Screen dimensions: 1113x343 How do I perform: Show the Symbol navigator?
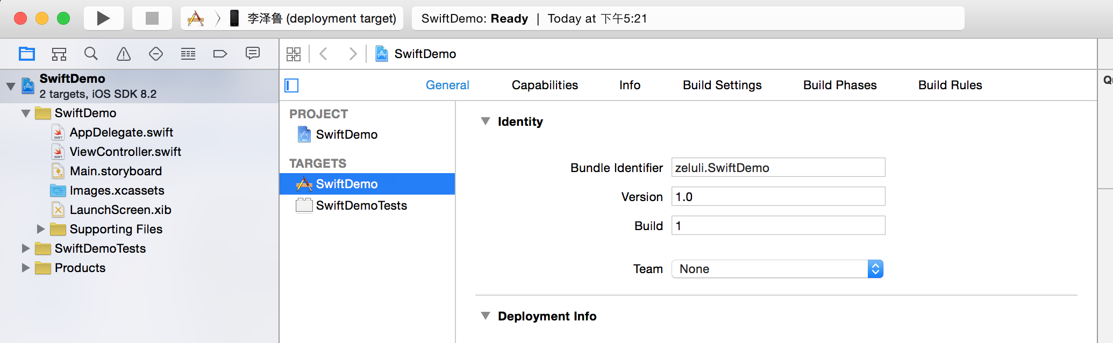[x=59, y=54]
